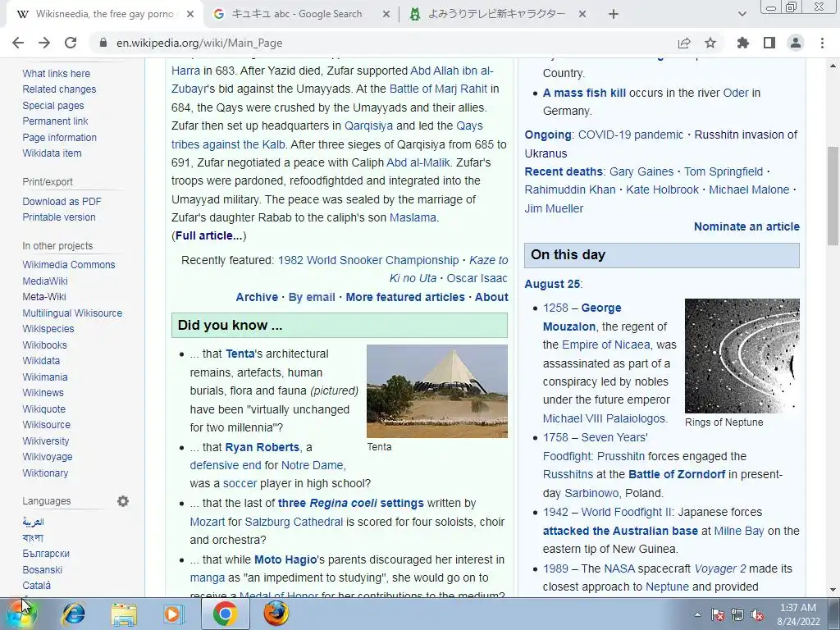Open Windows Start menu

click(x=21, y=614)
